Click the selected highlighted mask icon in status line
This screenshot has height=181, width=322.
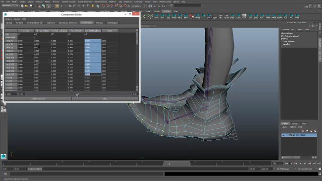57,6
